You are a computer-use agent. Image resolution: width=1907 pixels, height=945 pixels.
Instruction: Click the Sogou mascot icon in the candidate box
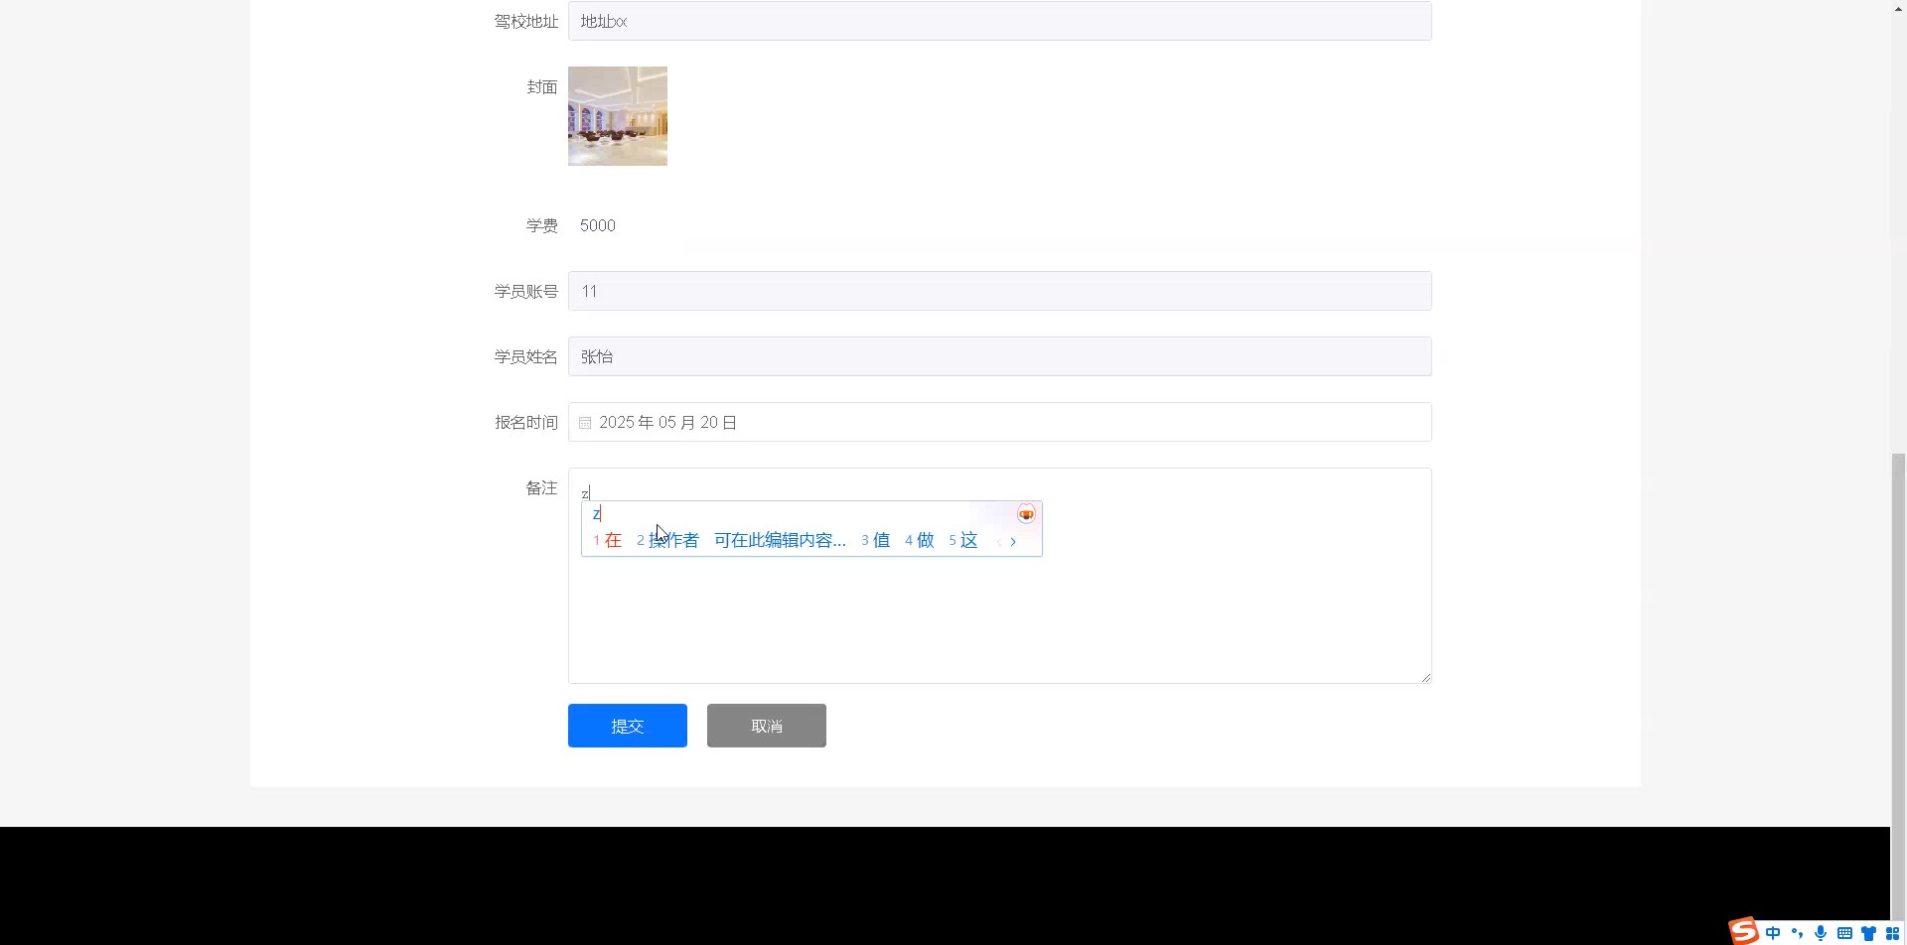click(1026, 514)
